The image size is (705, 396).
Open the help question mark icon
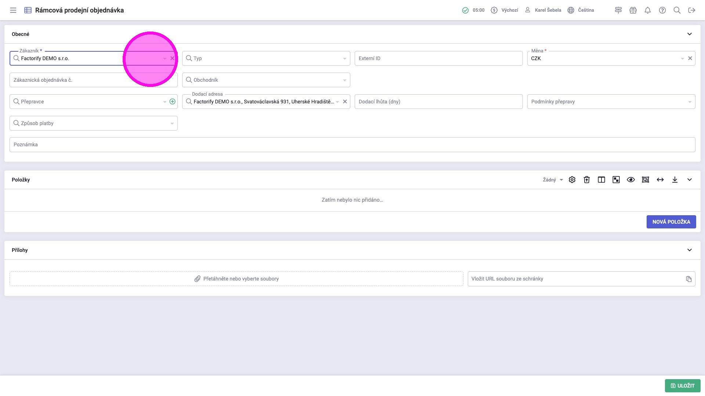coord(662,10)
